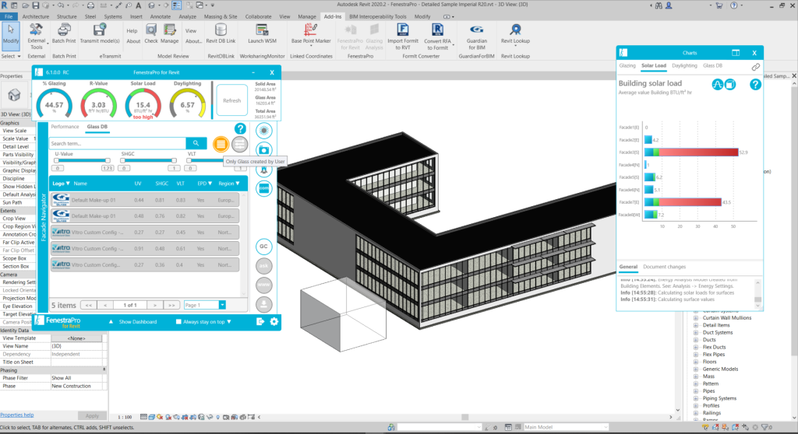The image size is (798, 434).
Task: Click the search magnifier in Glass DB
Action: click(196, 143)
